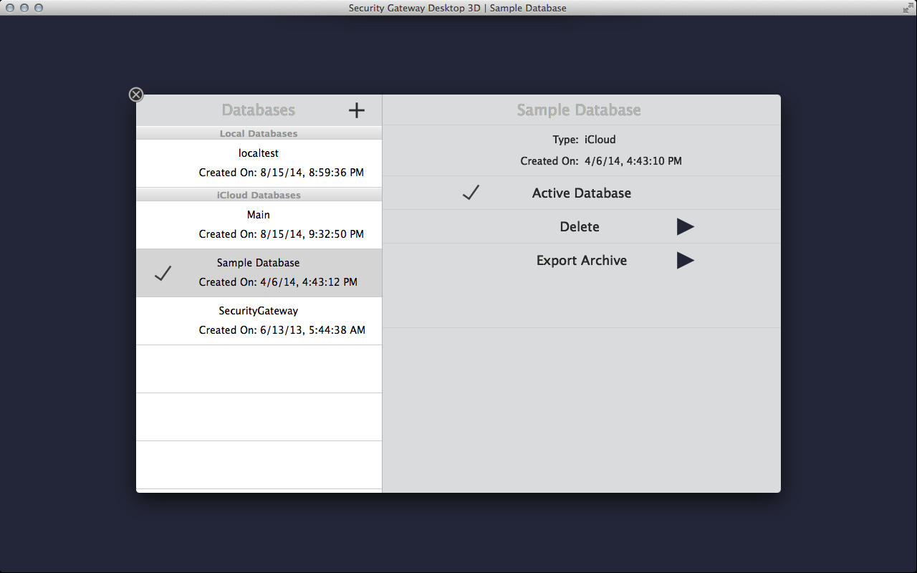Open the Export Archive arrow
Screen dimensions: 917x573
coord(686,260)
